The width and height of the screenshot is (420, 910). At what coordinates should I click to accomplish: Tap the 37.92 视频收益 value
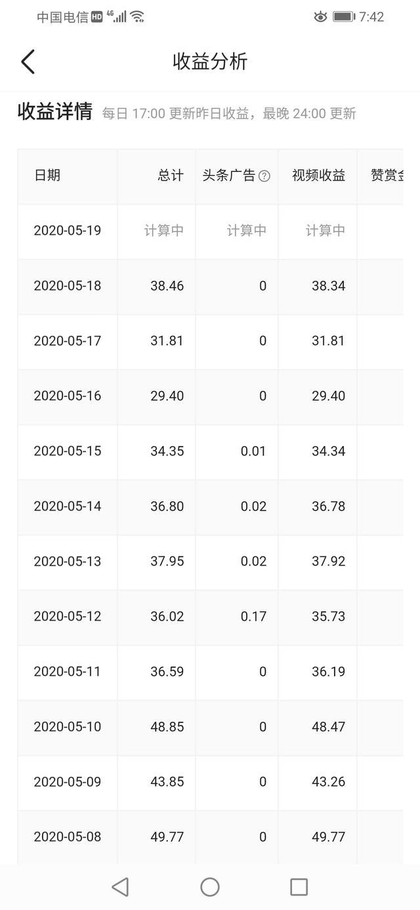tap(329, 562)
